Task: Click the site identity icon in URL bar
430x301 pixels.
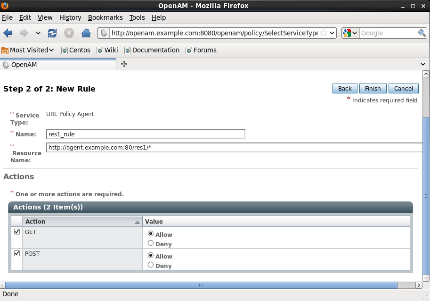Action: (104, 33)
